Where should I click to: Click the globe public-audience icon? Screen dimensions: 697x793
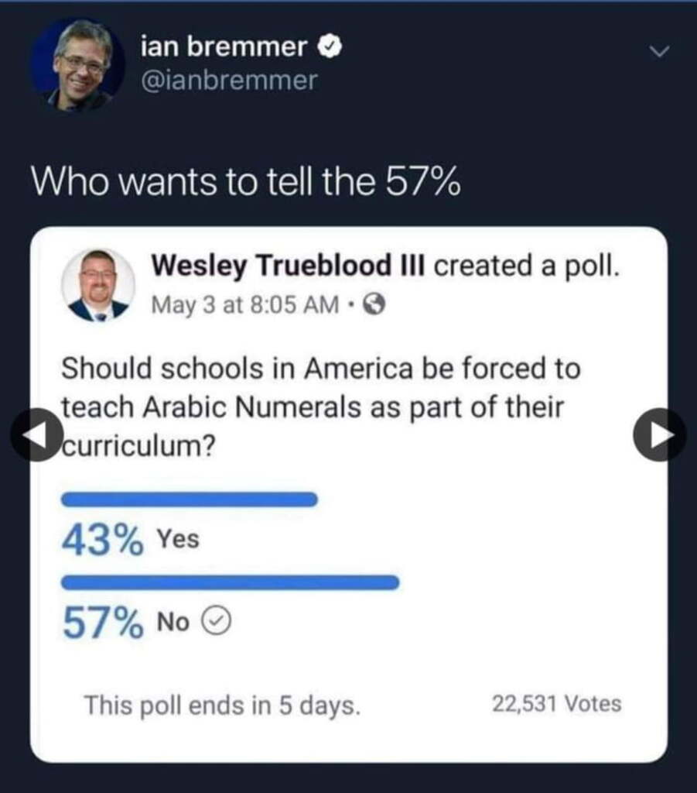click(374, 306)
